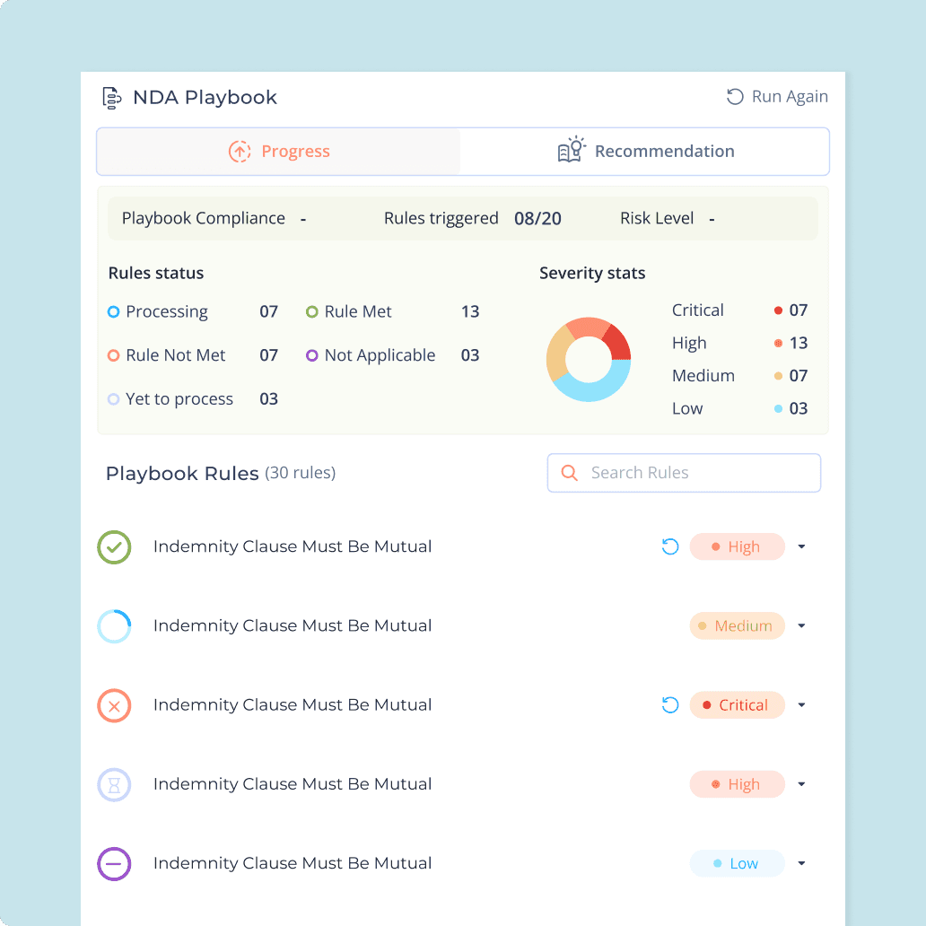This screenshot has width=926, height=926.
Task: Click the Run Again refresh icon
Action: [x=735, y=96]
